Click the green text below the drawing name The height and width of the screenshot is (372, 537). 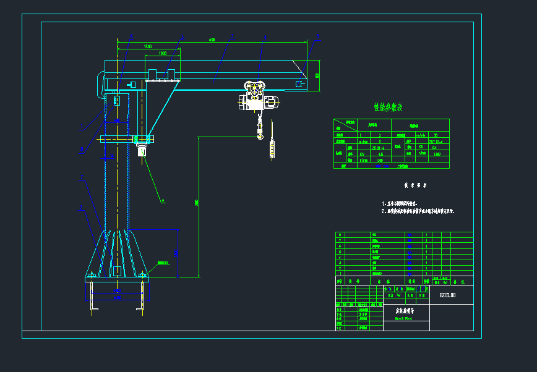click(x=403, y=319)
